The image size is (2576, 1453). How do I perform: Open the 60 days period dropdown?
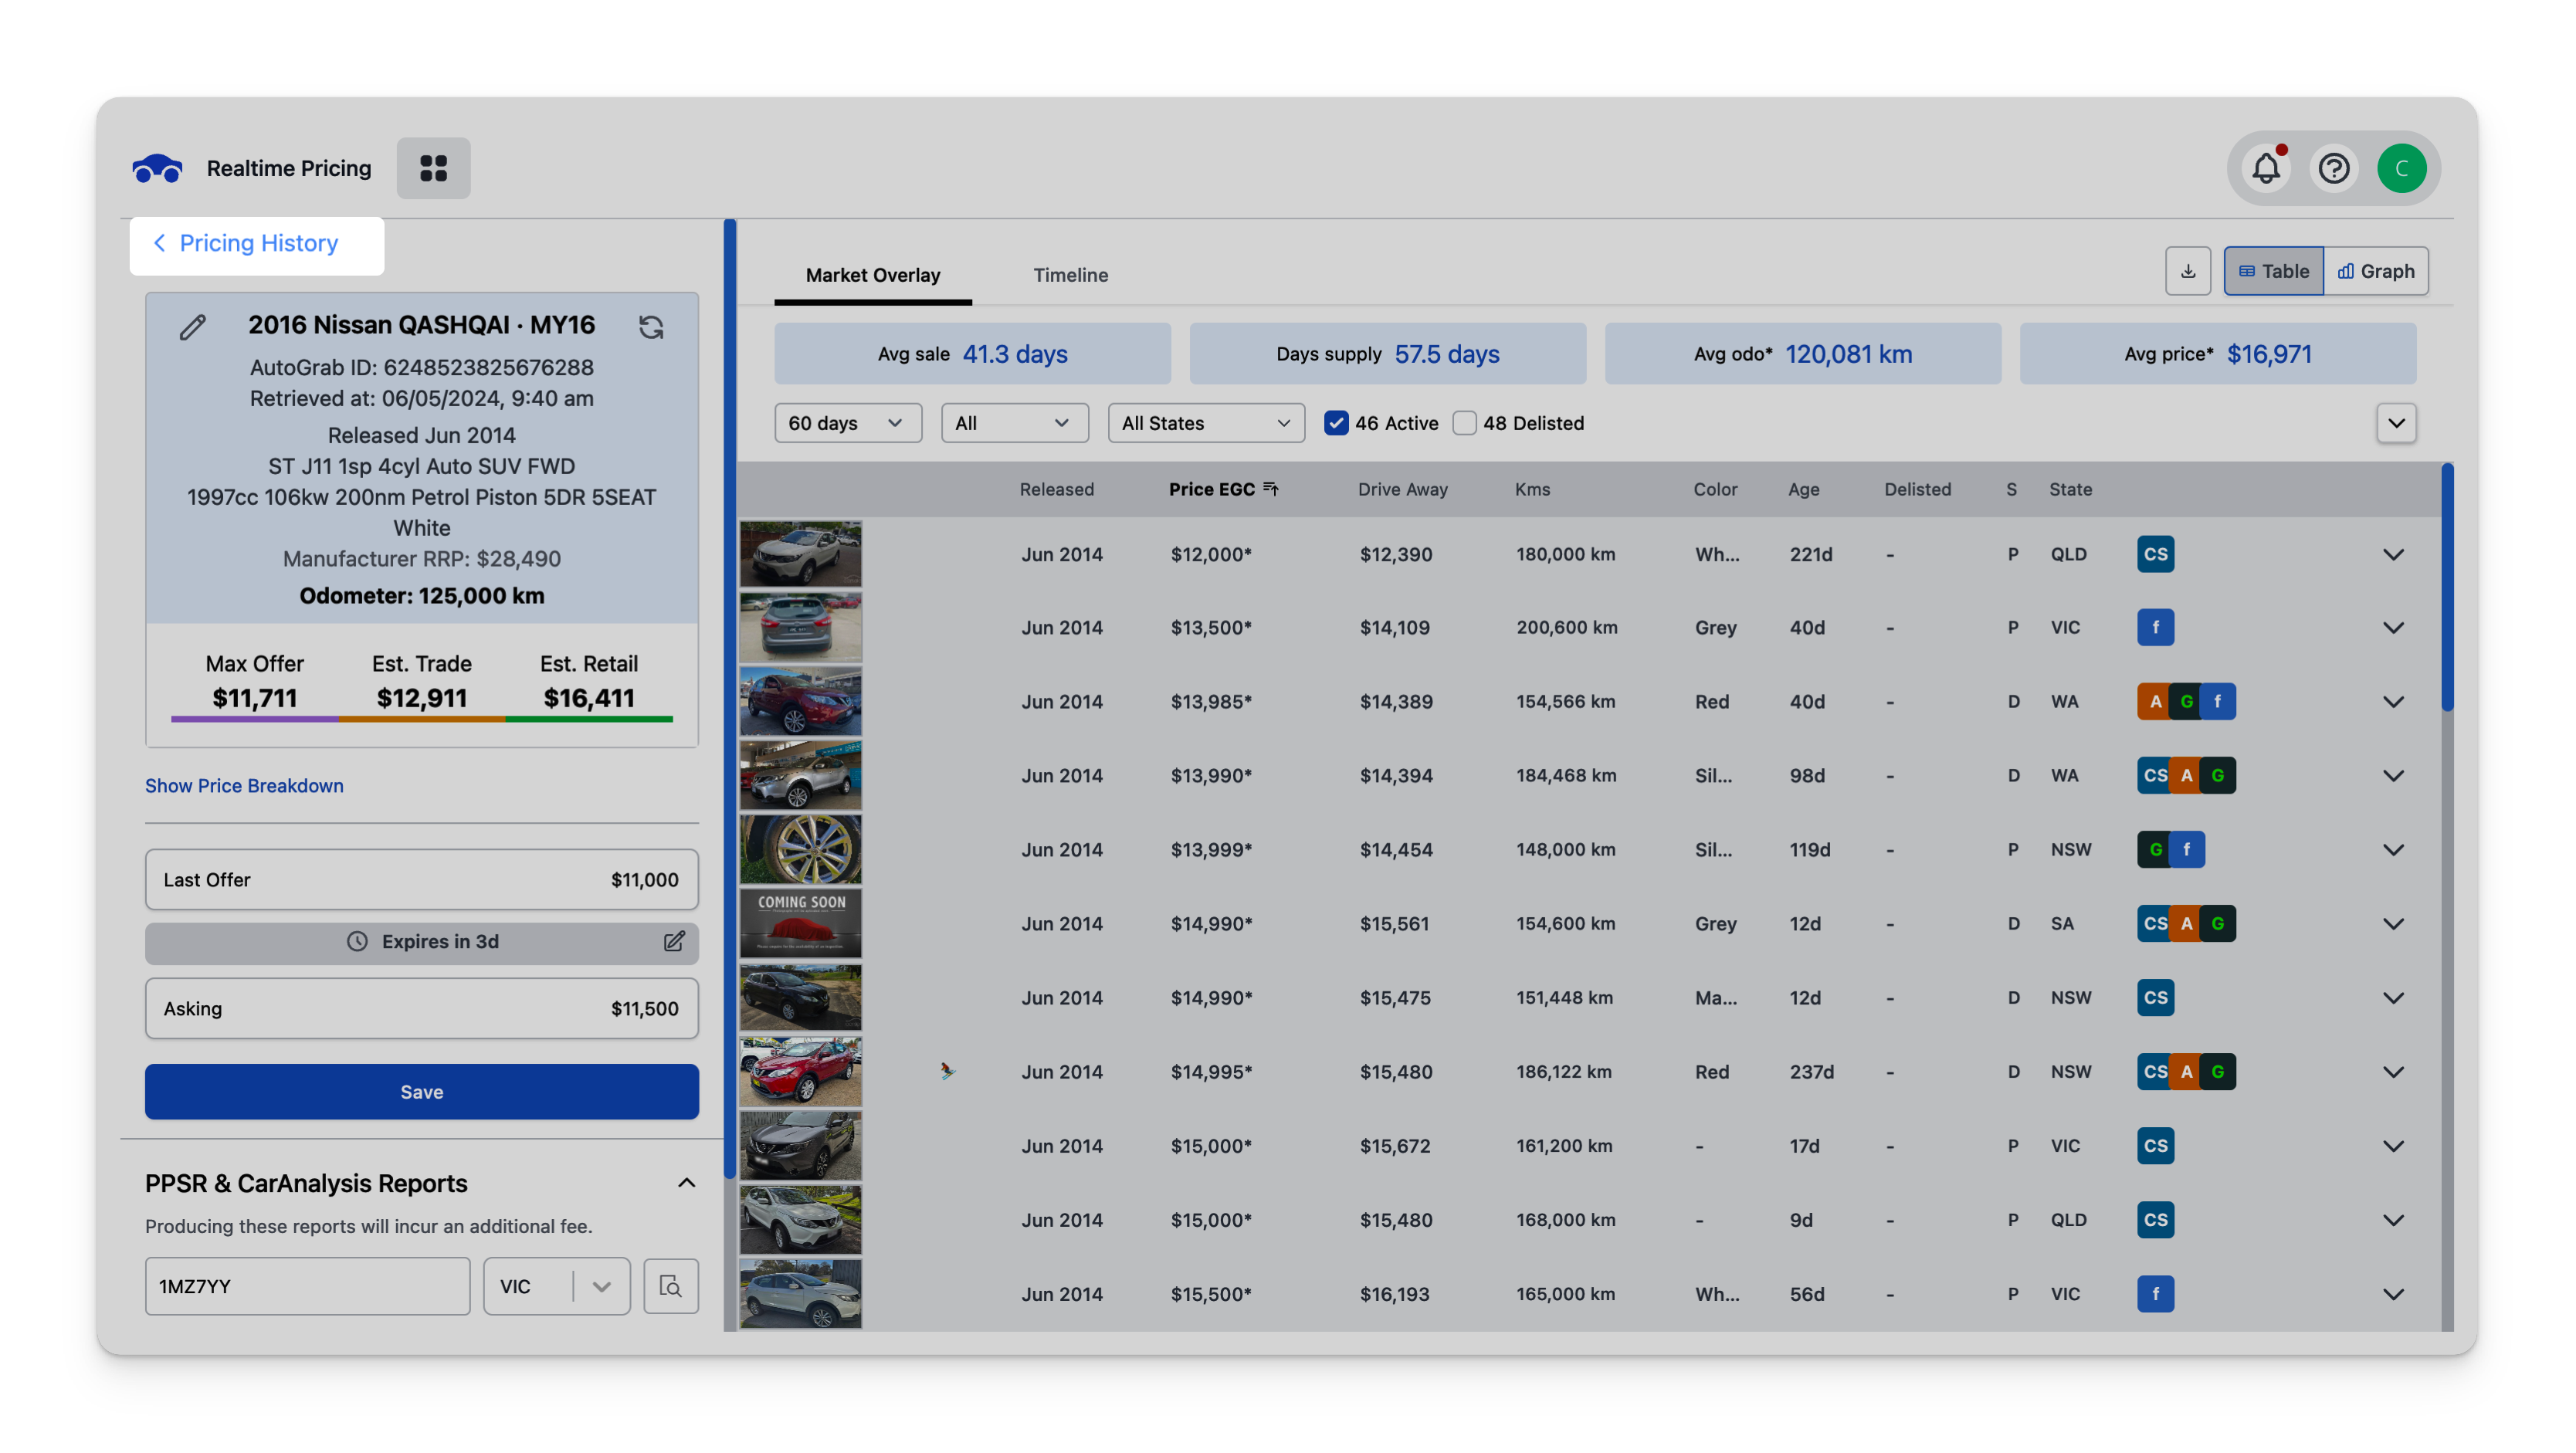click(847, 423)
